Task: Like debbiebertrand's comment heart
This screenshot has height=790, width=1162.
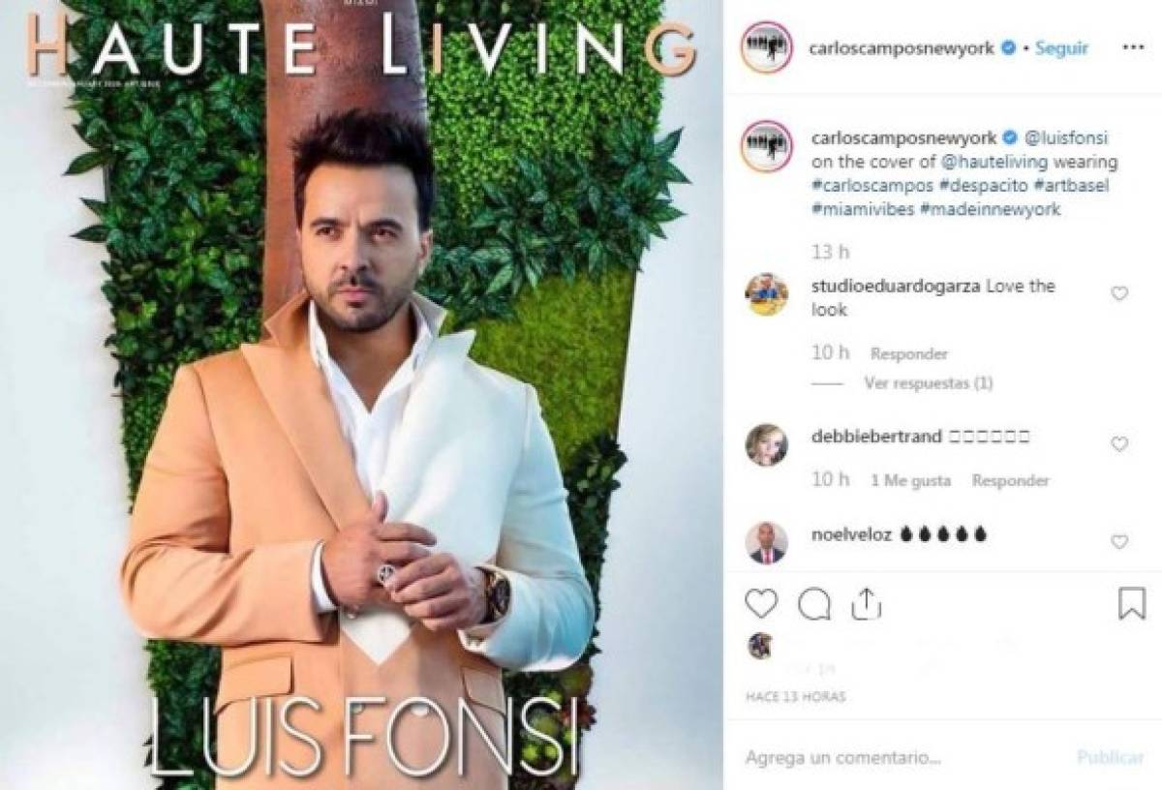Action: point(1118,444)
